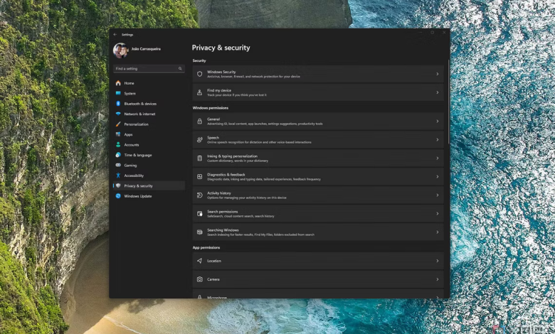The width and height of the screenshot is (555, 334).
Task: Click the user profile picture
Action: coord(120,50)
